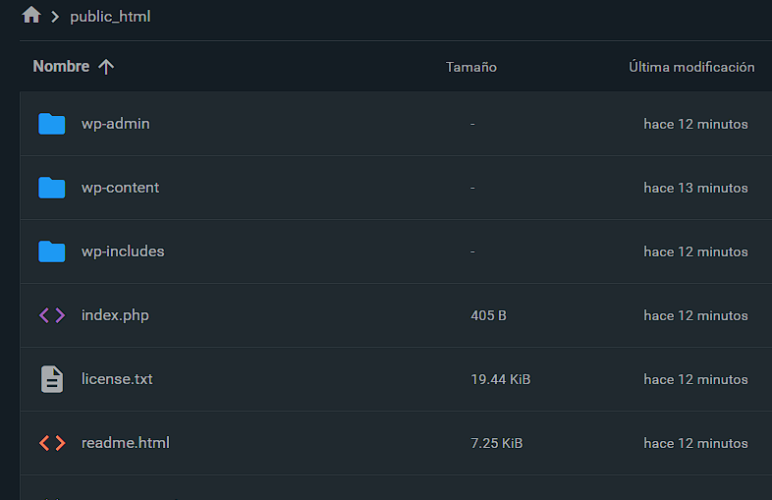Viewport: 772px width, 500px height.
Task: Select the index.php file name
Action: [x=115, y=315]
